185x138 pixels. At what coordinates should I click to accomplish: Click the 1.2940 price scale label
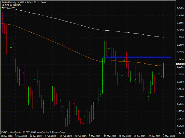180,97
